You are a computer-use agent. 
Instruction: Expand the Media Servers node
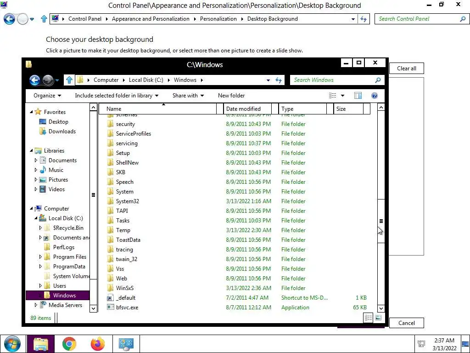click(36, 305)
